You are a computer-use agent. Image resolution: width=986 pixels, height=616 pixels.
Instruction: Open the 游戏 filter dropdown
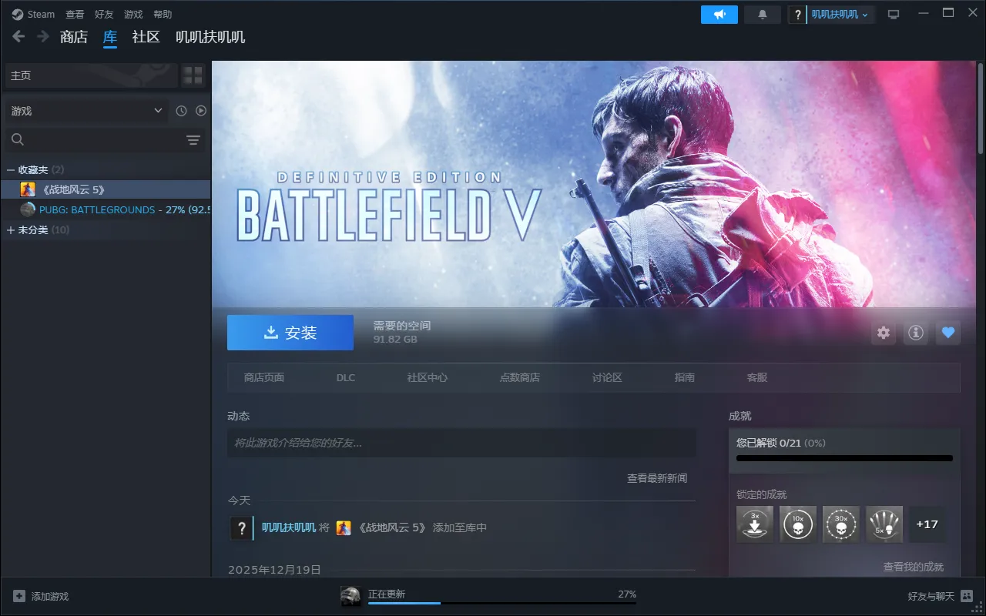click(x=86, y=111)
